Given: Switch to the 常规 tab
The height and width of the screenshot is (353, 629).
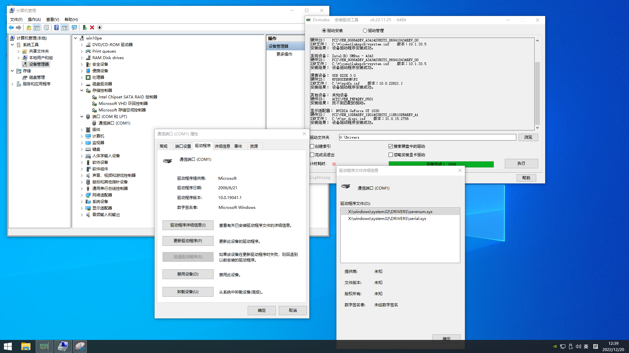Looking at the screenshot, I should pos(163,146).
